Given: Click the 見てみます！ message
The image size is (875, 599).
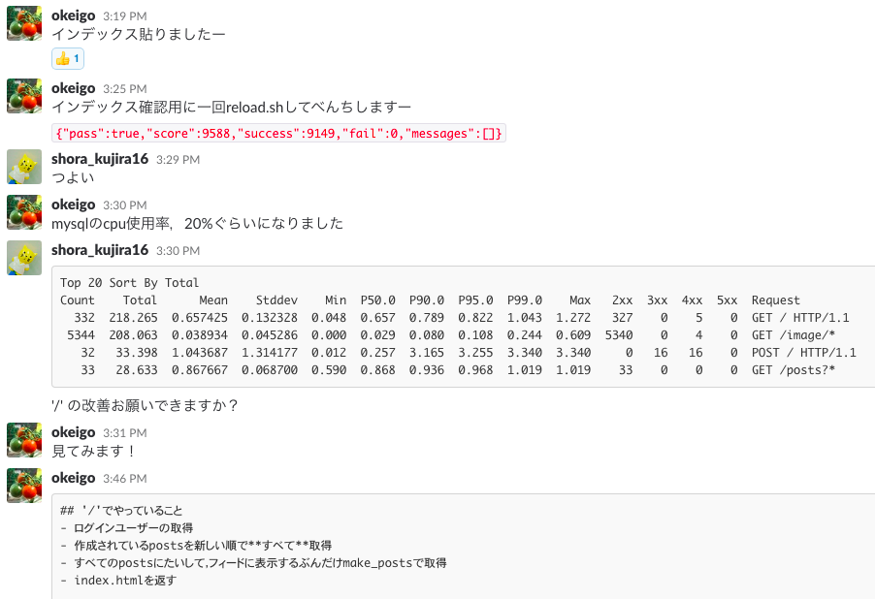Looking at the screenshot, I should point(93,451).
